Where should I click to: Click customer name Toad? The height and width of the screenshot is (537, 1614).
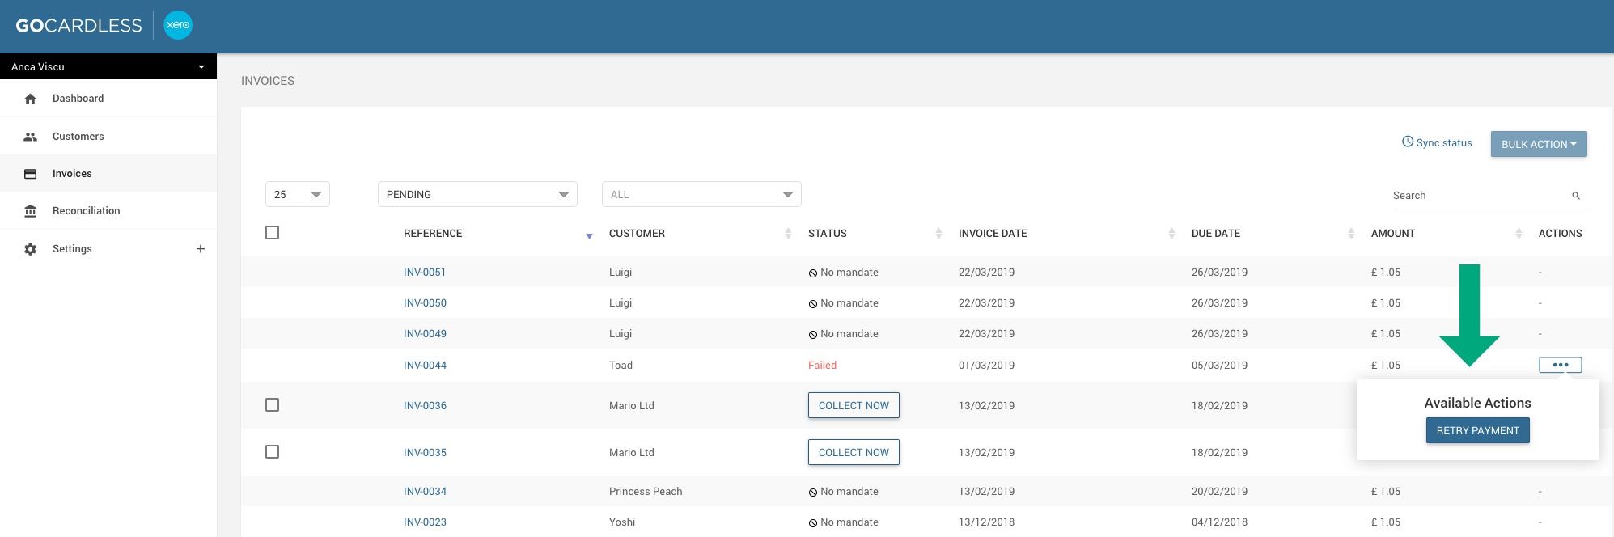[x=621, y=366]
